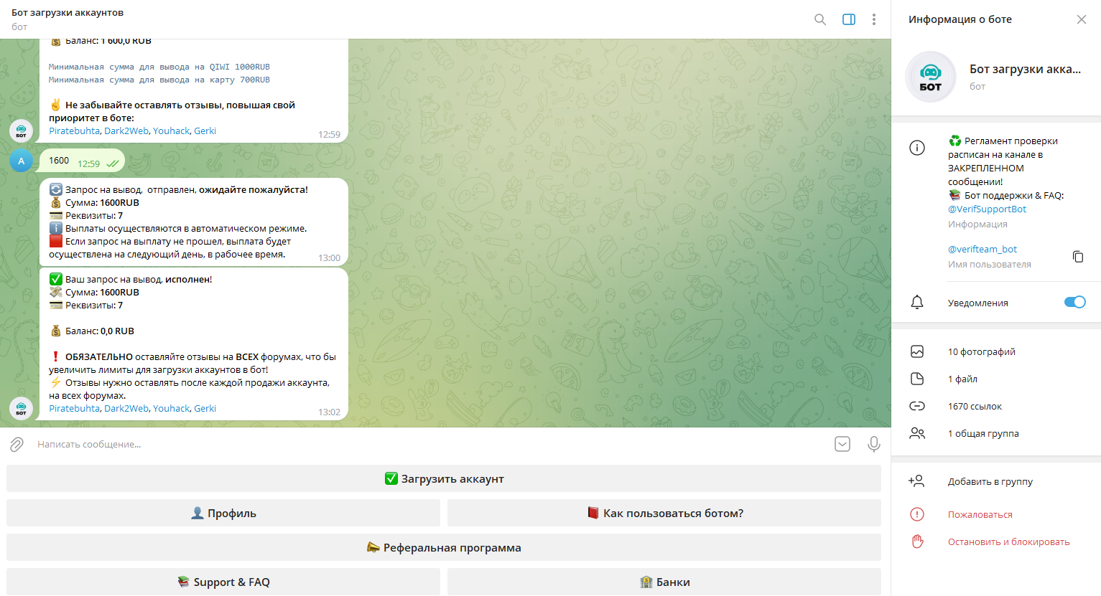
Task: Open the 1670 shared links list
Action: [x=975, y=406]
